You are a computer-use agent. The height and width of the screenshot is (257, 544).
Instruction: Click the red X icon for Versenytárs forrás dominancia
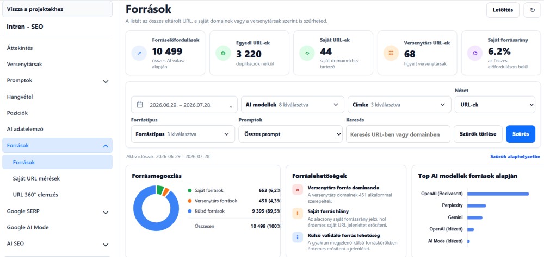tap(298, 190)
